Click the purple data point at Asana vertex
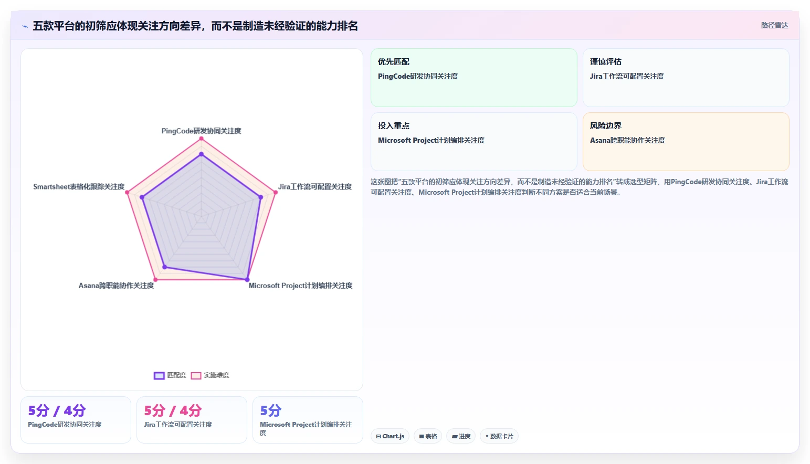Viewport: 810px width, 464px height. (165, 267)
